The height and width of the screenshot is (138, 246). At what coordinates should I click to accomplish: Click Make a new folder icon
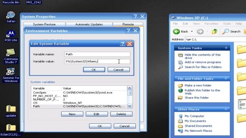point(180,85)
